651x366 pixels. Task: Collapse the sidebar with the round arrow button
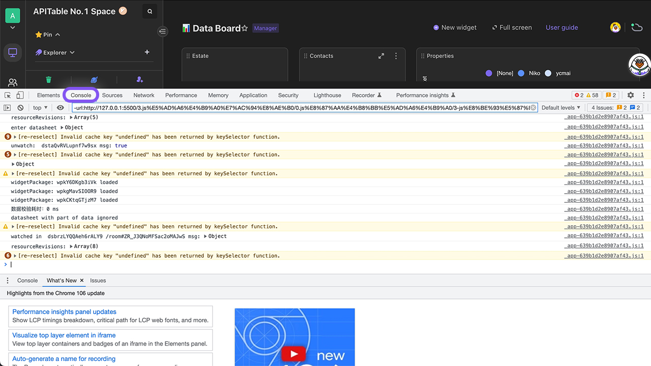[163, 32]
